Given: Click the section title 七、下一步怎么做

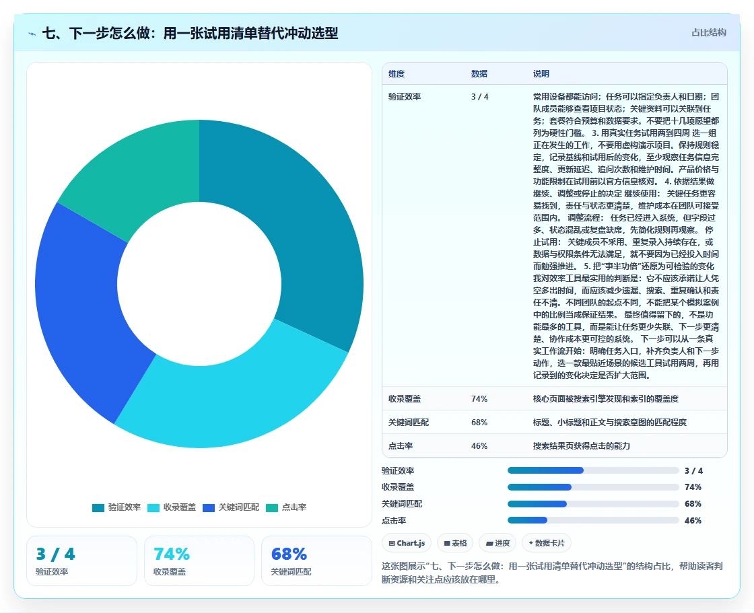Looking at the screenshot, I should click(x=190, y=34).
